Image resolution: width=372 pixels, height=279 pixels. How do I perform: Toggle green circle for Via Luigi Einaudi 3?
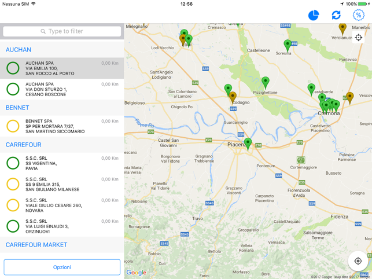click(x=13, y=226)
